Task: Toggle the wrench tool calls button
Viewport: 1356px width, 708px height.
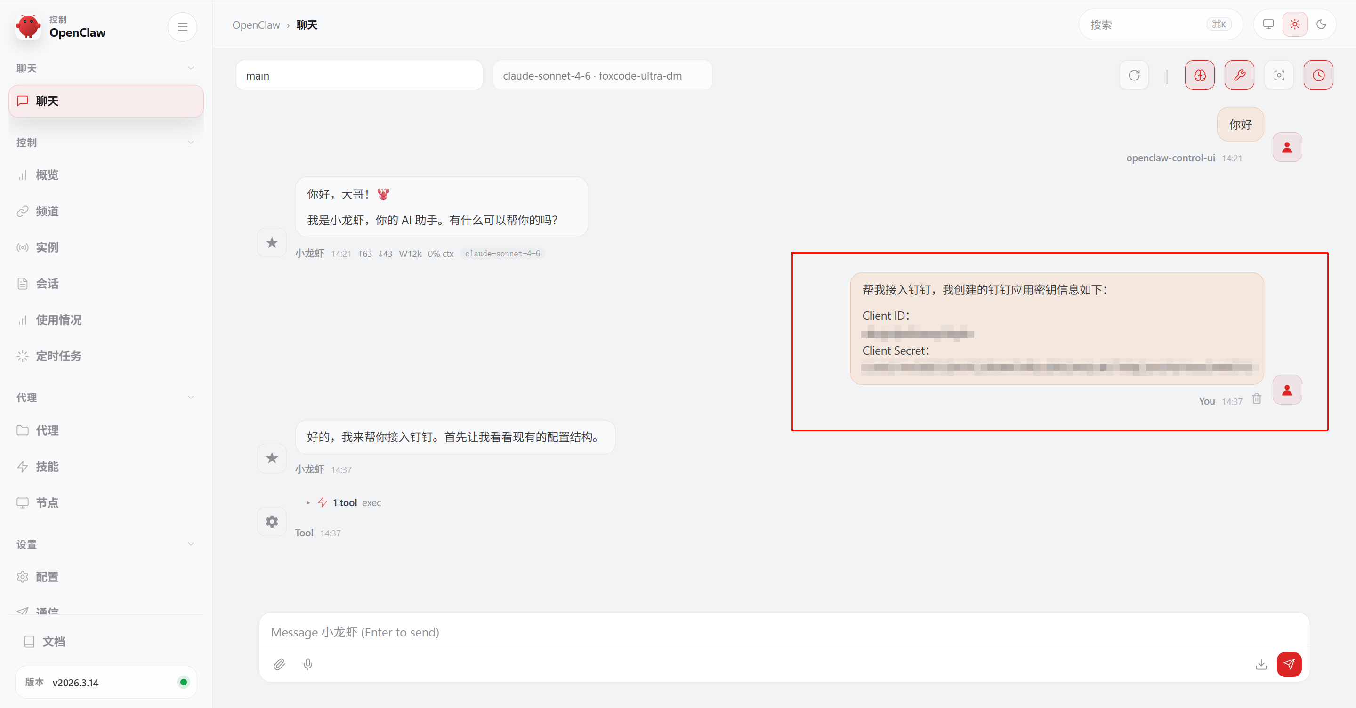Action: coord(1239,75)
